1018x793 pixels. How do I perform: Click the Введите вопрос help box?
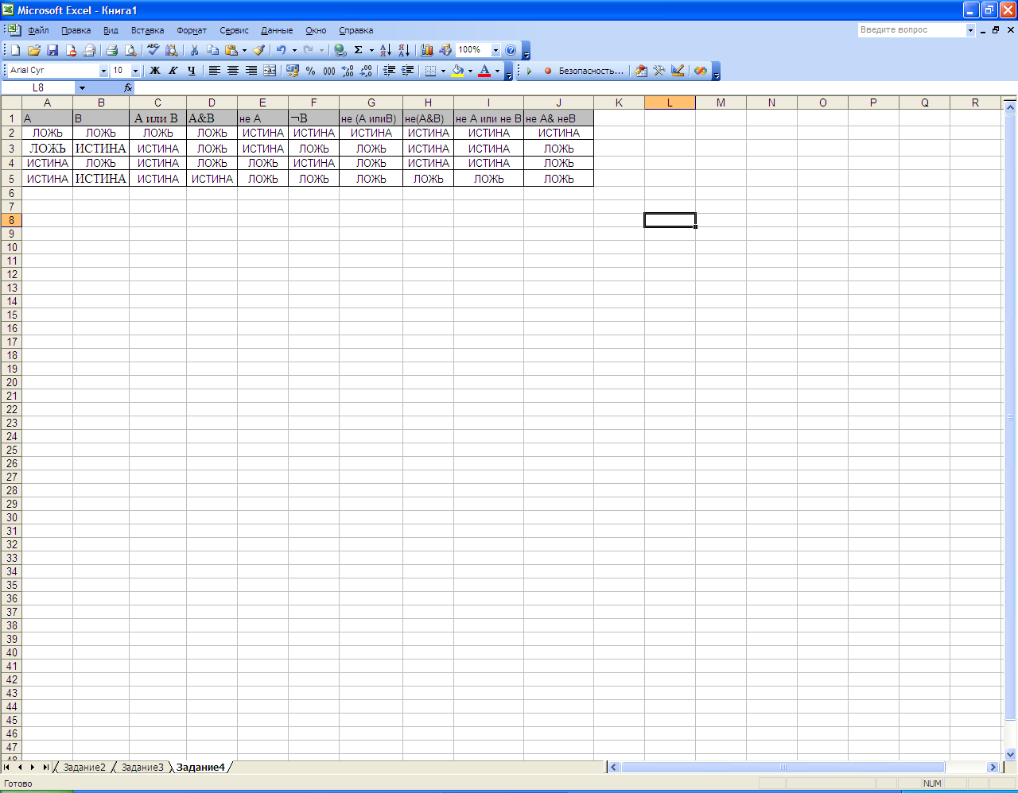(911, 30)
